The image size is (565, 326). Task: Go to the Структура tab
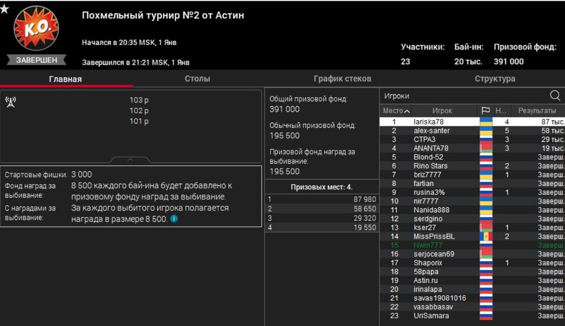[494, 79]
